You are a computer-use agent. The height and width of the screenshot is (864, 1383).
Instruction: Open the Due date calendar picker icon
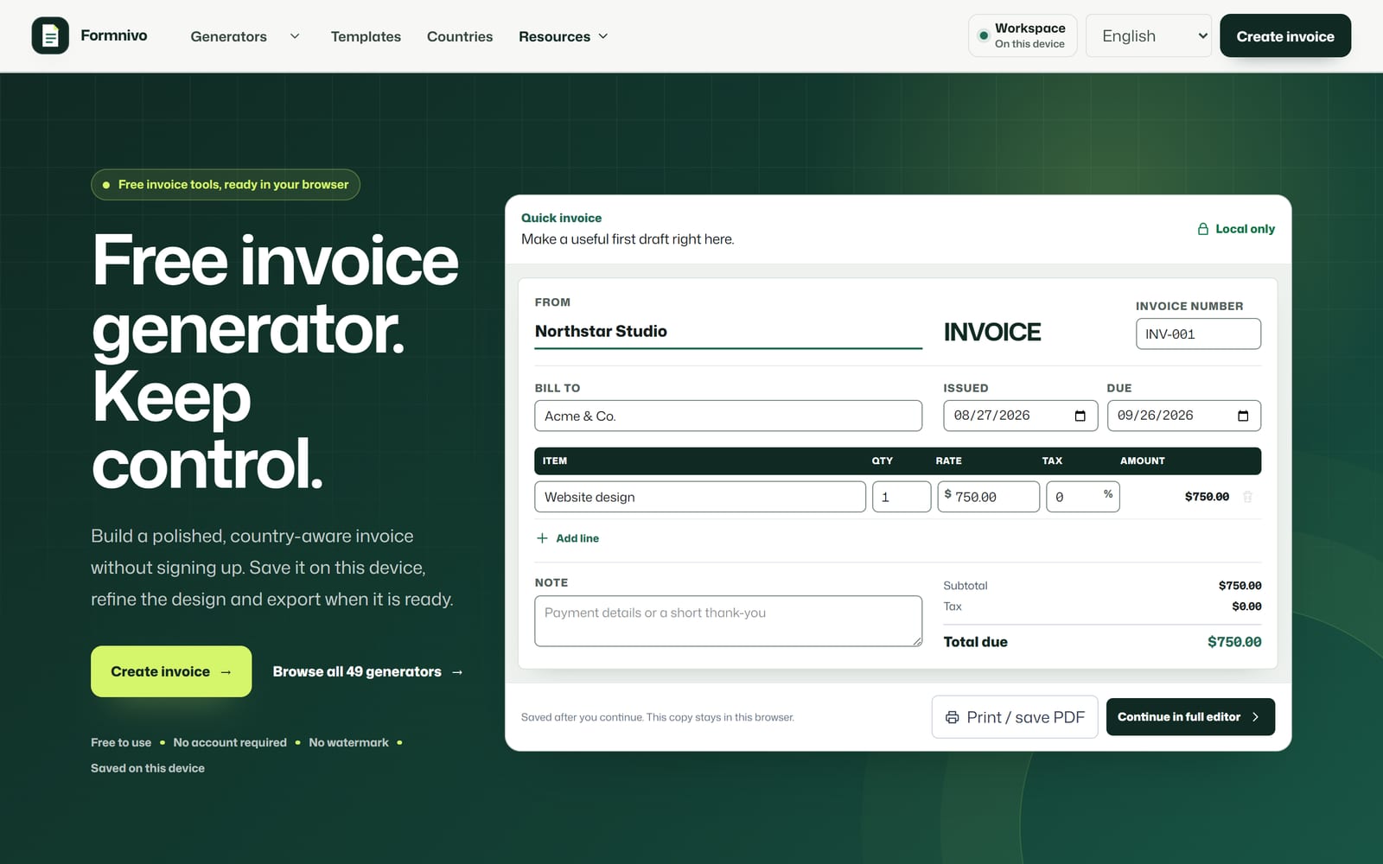[x=1243, y=416]
